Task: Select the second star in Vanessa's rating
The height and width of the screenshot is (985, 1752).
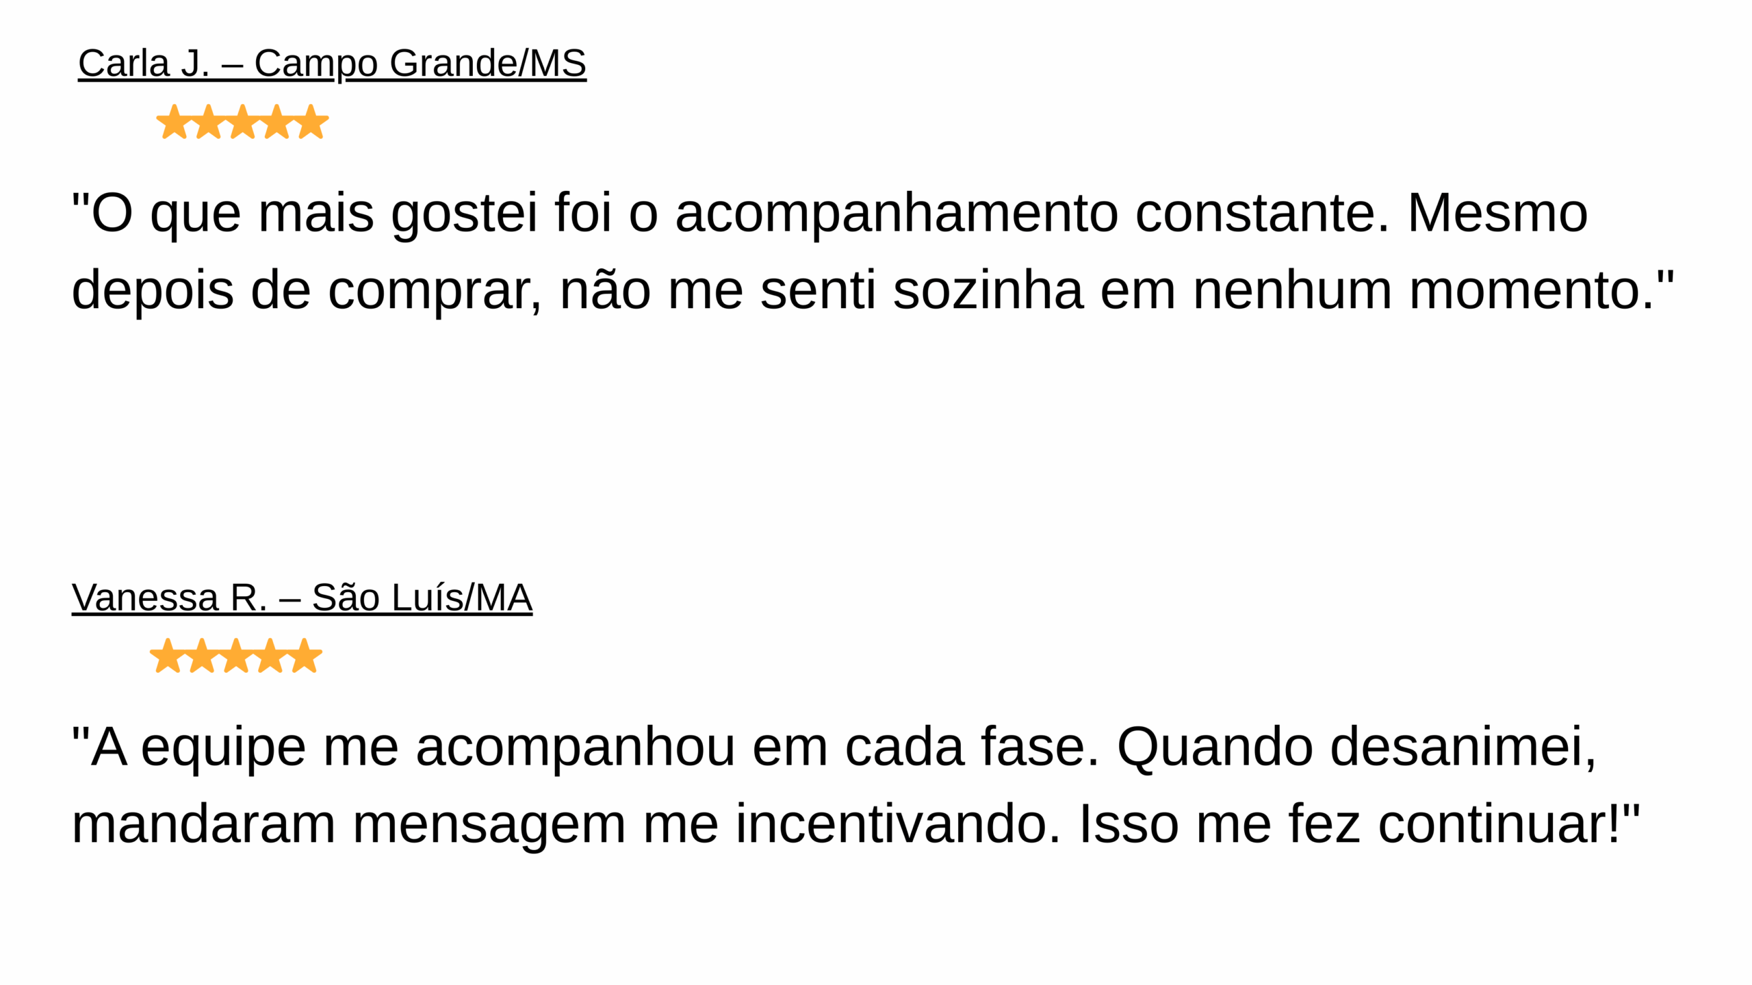Action: [x=202, y=656]
